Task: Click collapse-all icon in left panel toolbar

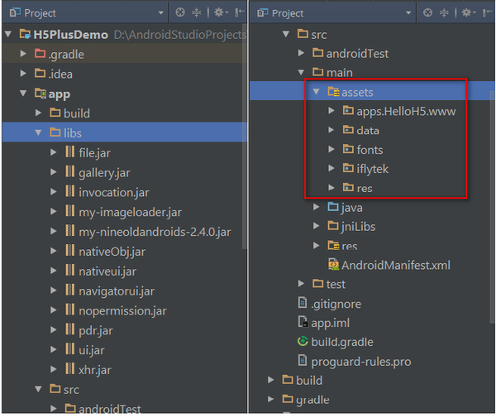Action: click(197, 12)
